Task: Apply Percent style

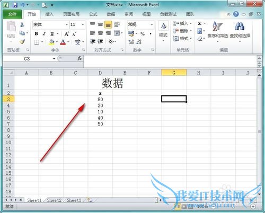Action: (143, 33)
